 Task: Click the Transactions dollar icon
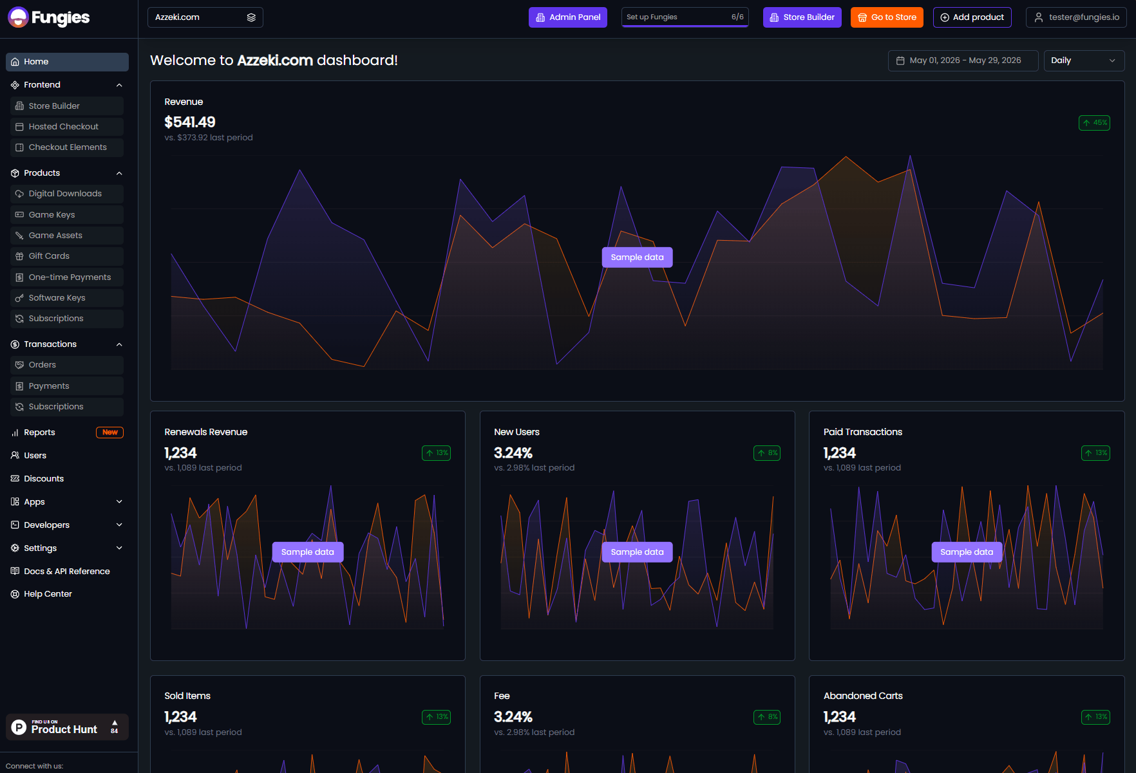15,344
